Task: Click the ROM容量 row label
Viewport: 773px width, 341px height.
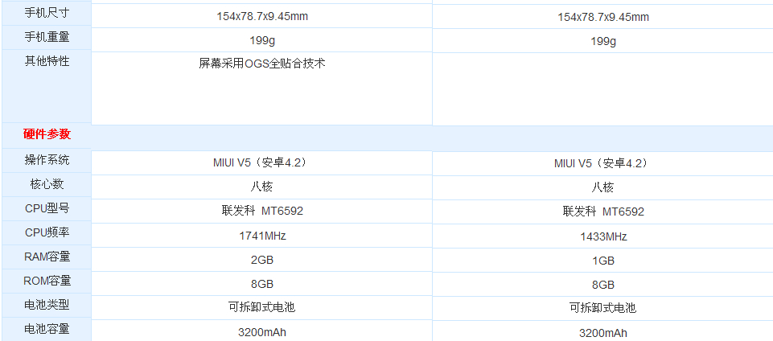Action: pos(47,281)
